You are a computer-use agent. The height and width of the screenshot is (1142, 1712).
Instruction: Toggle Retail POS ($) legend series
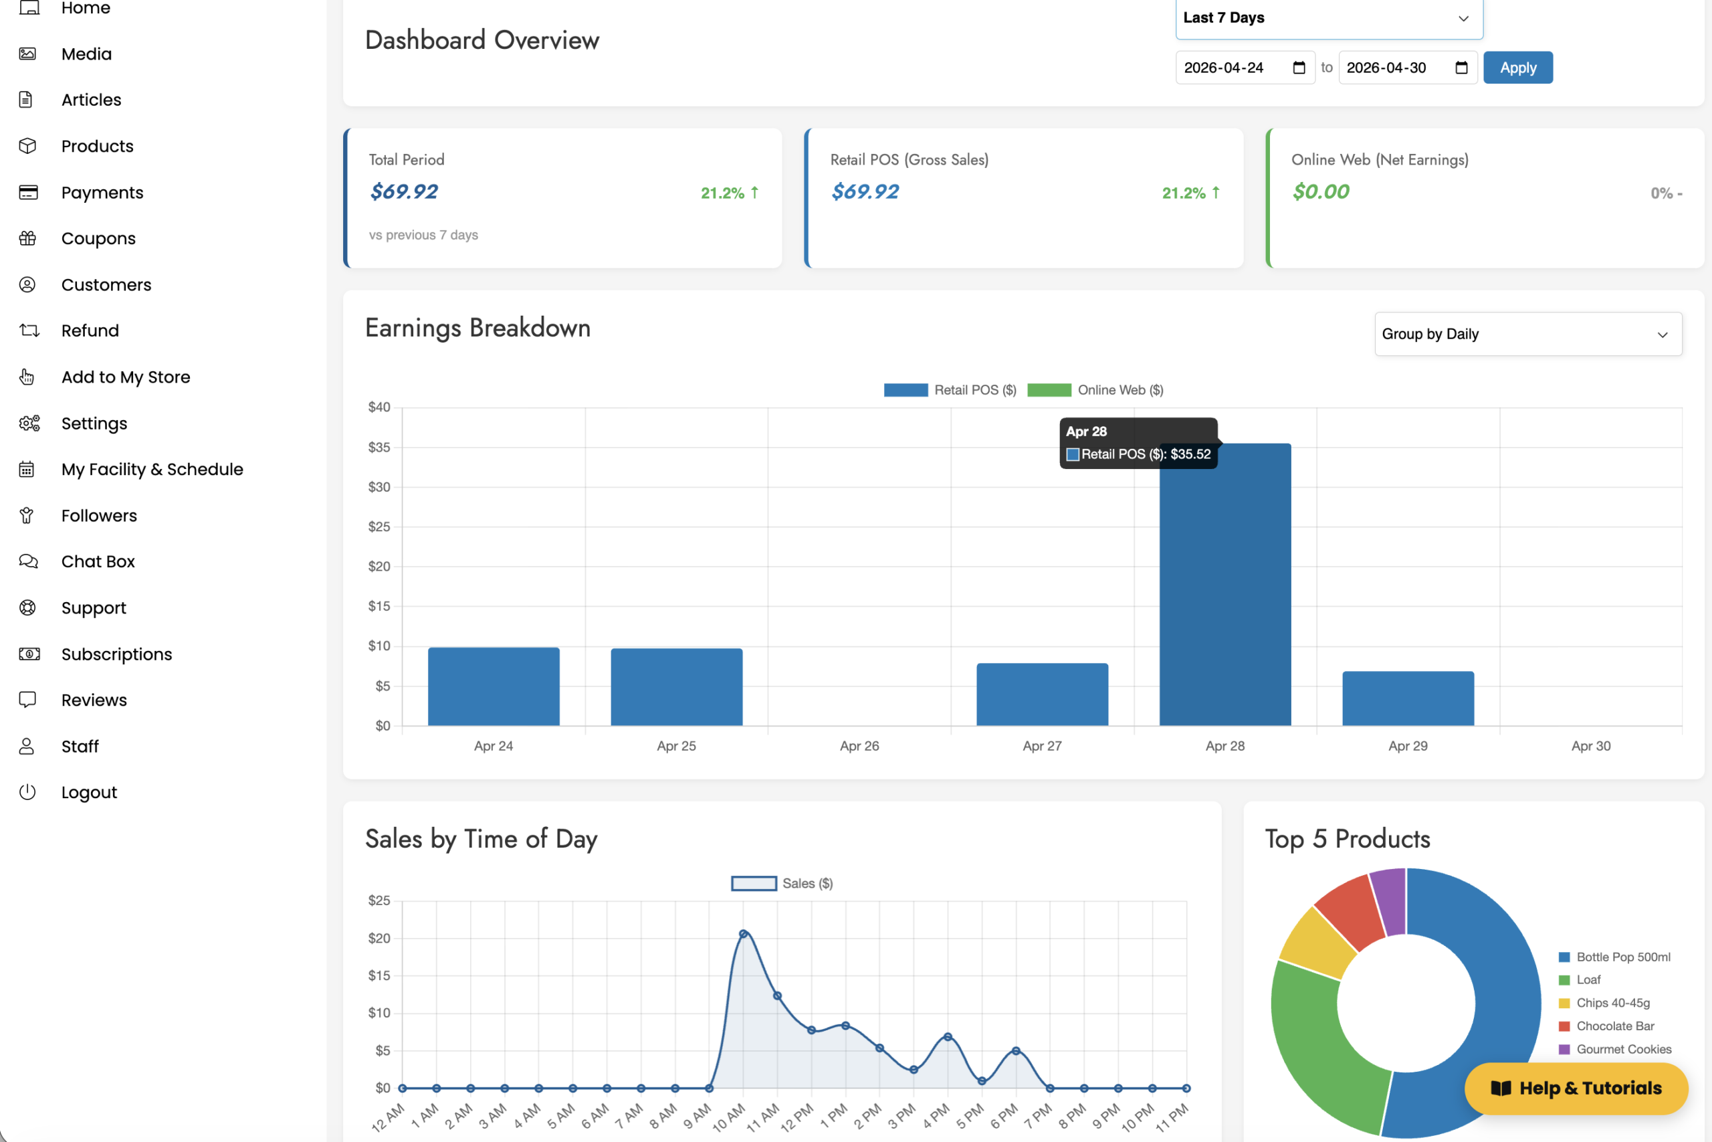pyautogui.click(x=950, y=391)
